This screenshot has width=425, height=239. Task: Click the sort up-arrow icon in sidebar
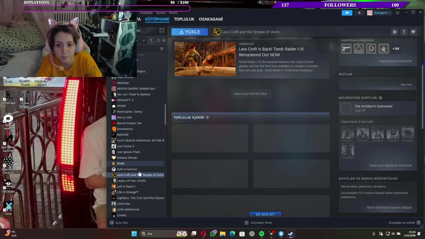(x=151, y=40)
